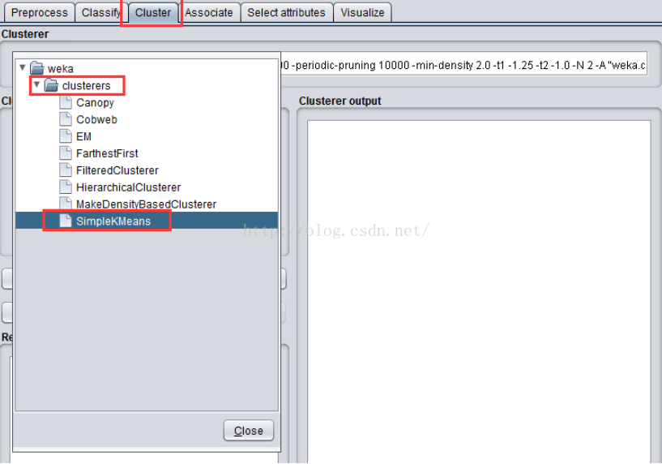Collapse the clusterers tree node

pos(36,86)
